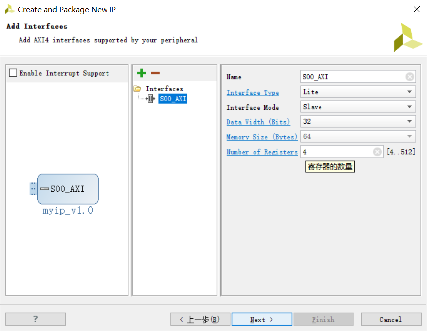Screen dimensions: 427x331
Task: Click the Next button
Action: pos(262,319)
